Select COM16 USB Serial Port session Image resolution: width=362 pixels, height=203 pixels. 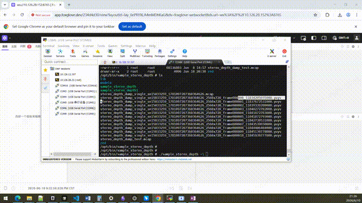click(x=76, y=86)
